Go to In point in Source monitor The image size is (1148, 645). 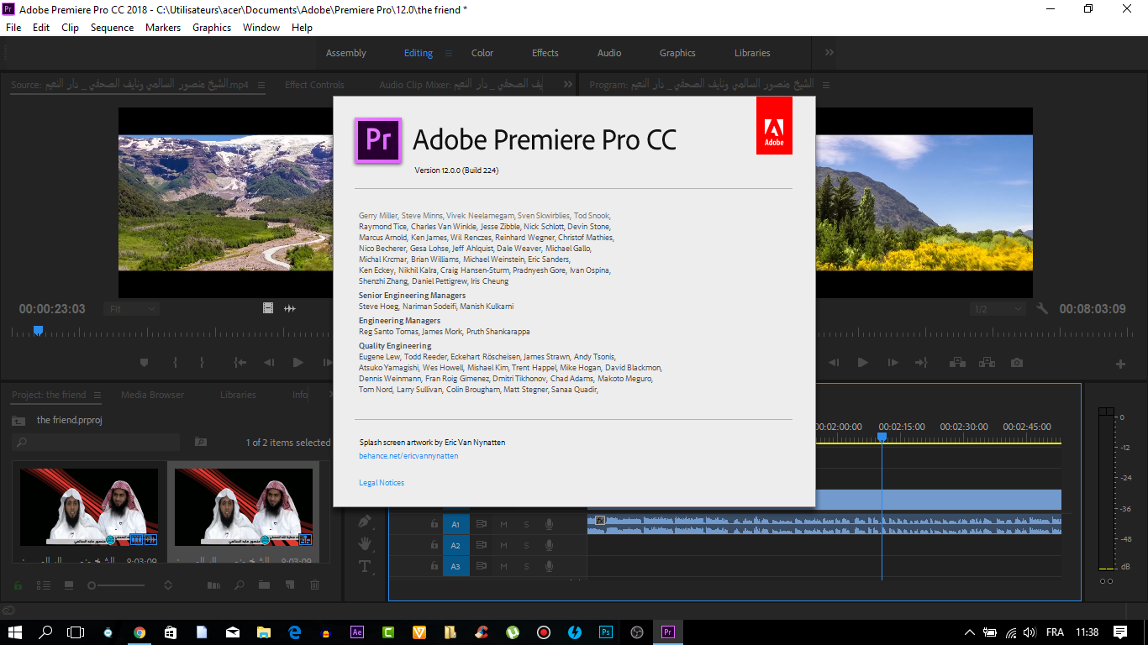coord(240,363)
